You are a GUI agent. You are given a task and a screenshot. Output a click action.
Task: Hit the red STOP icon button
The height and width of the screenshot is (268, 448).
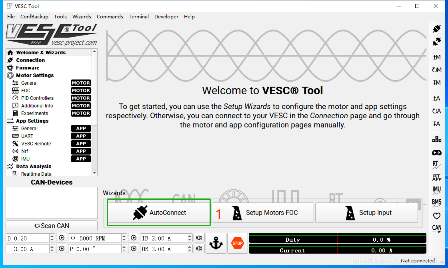tap(238, 243)
